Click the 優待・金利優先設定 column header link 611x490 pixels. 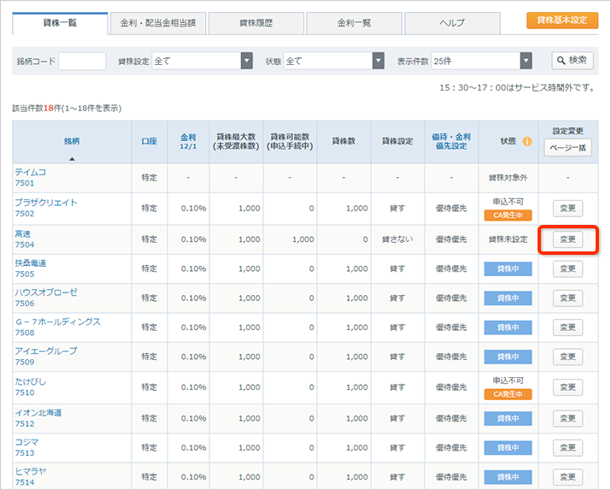[x=450, y=141]
